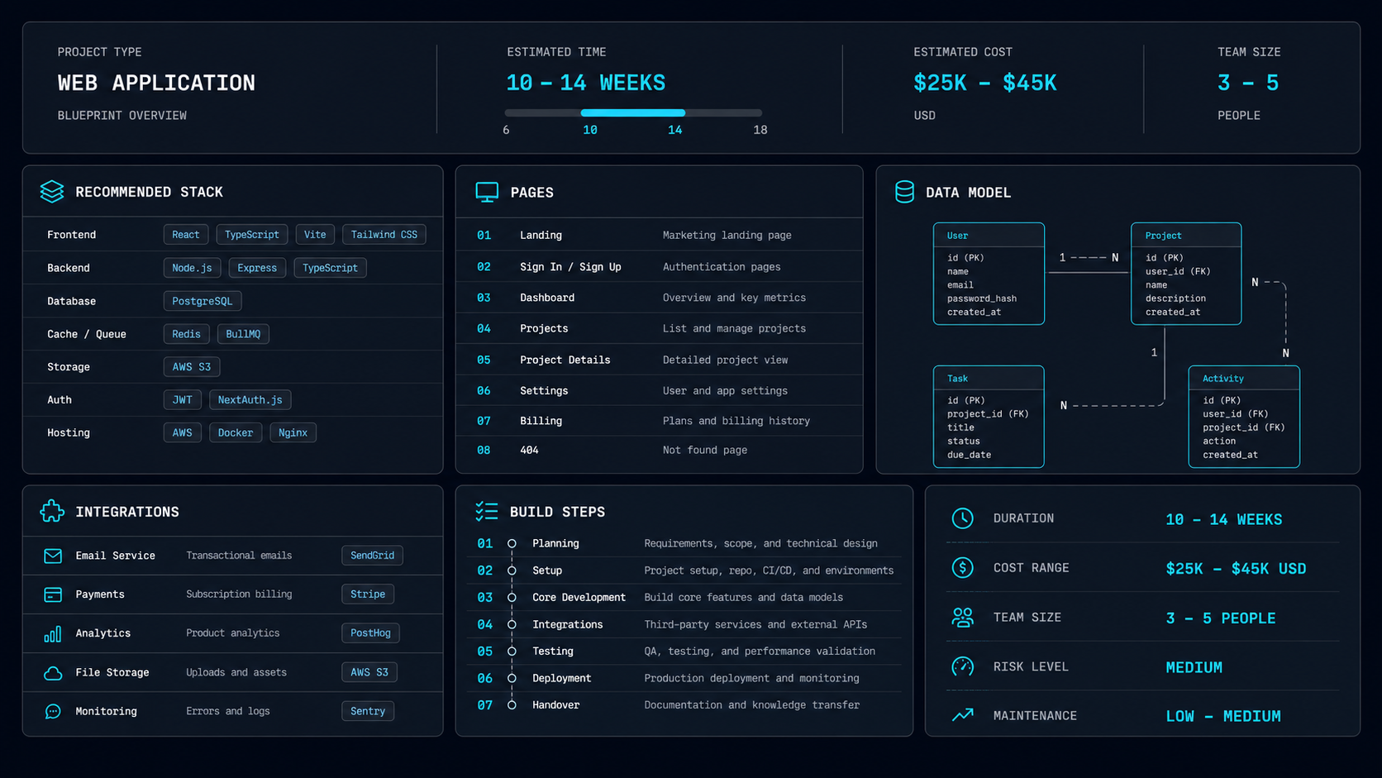The height and width of the screenshot is (778, 1382).
Task: Select the Node.js backend tag
Action: click(x=192, y=268)
